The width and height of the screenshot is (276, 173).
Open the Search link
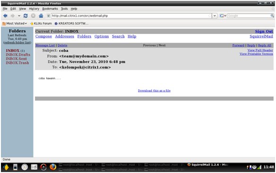pos(118,36)
